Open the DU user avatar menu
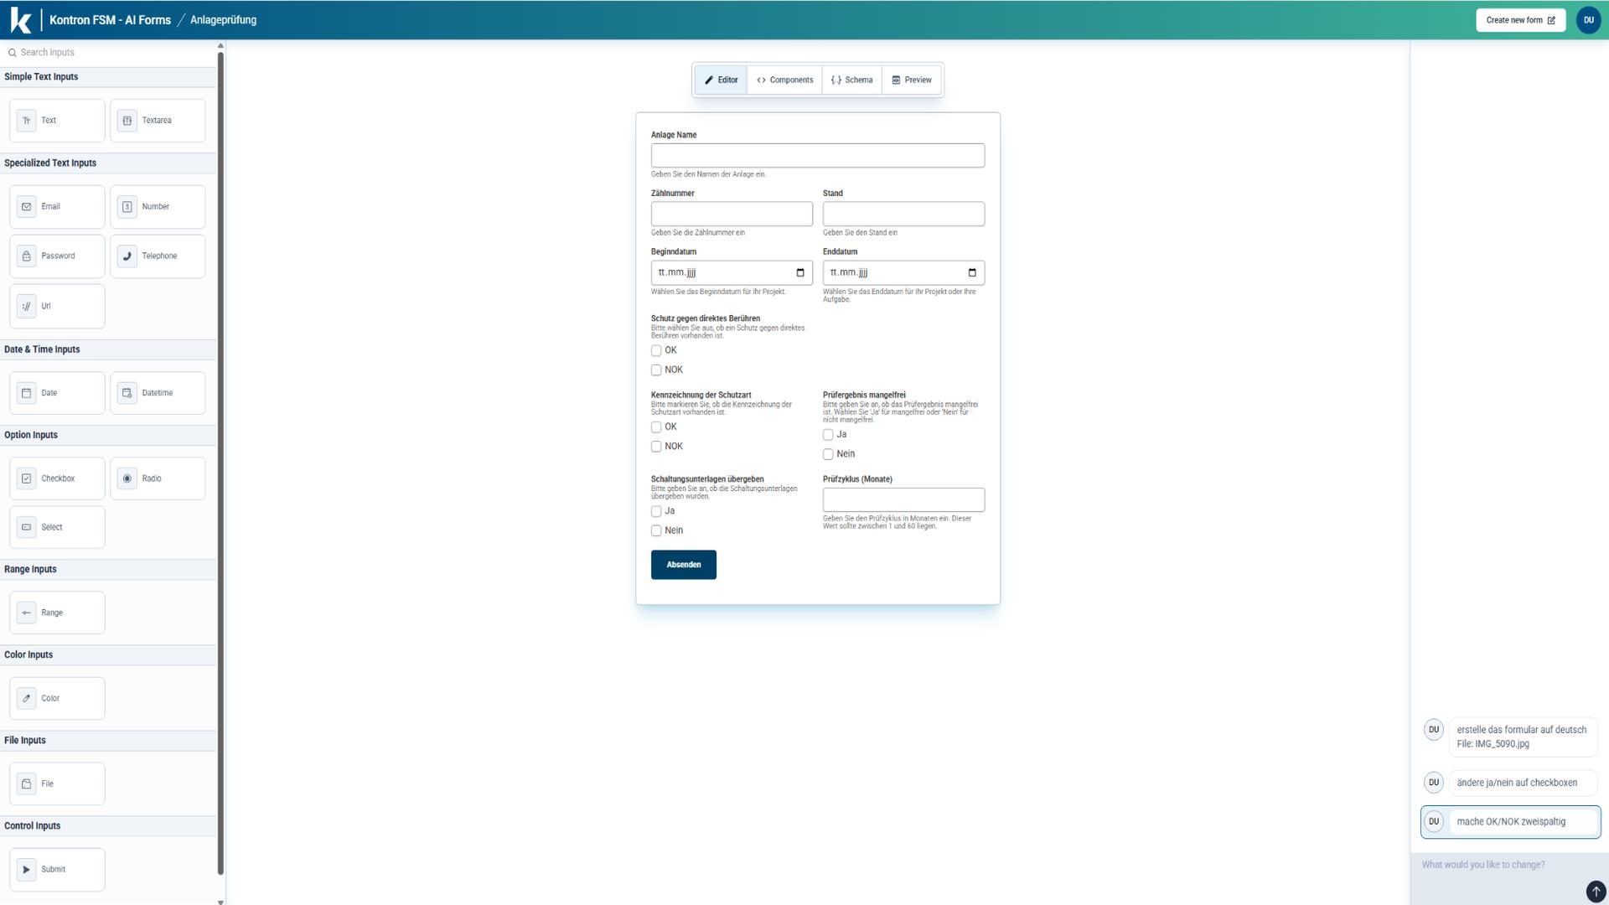Image resolution: width=1609 pixels, height=905 pixels. pos(1589,19)
